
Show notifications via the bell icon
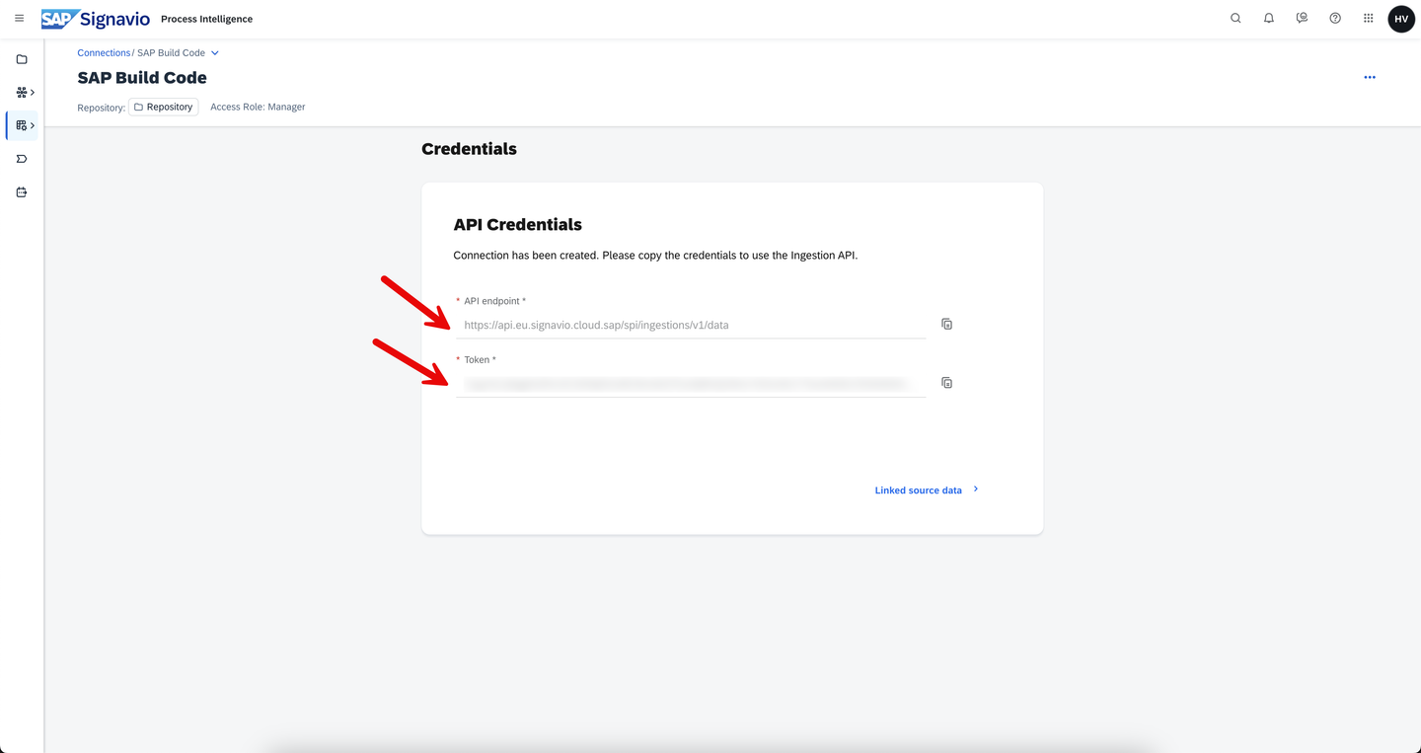point(1269,19)
